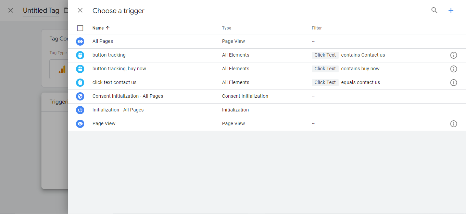The height and width of the screenshot is (214, 466).
Task: Click the shield icon for Consent Initialization
Action: point(80,96)
